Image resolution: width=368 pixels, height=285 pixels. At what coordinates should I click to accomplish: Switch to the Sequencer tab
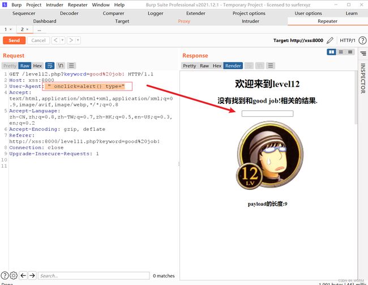click(24, 14)
